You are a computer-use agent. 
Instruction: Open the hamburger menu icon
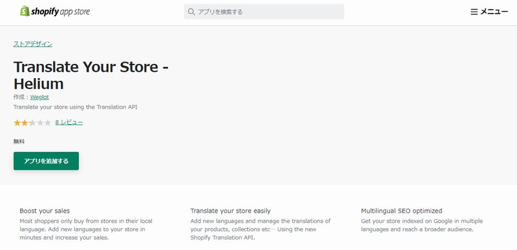[x=474, y=12]
